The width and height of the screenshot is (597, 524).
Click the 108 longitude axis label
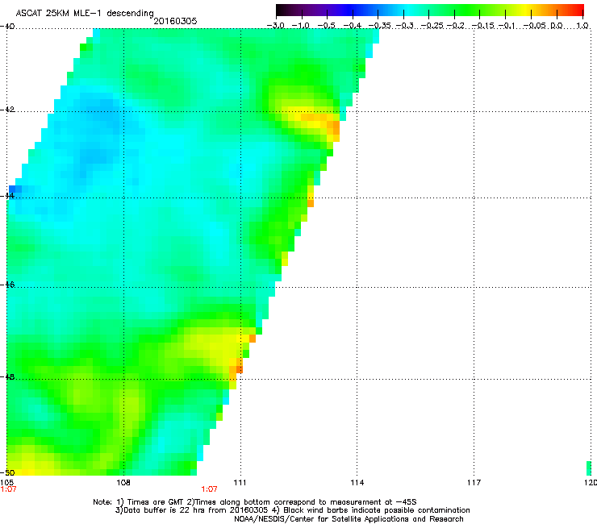pos(123,483)
